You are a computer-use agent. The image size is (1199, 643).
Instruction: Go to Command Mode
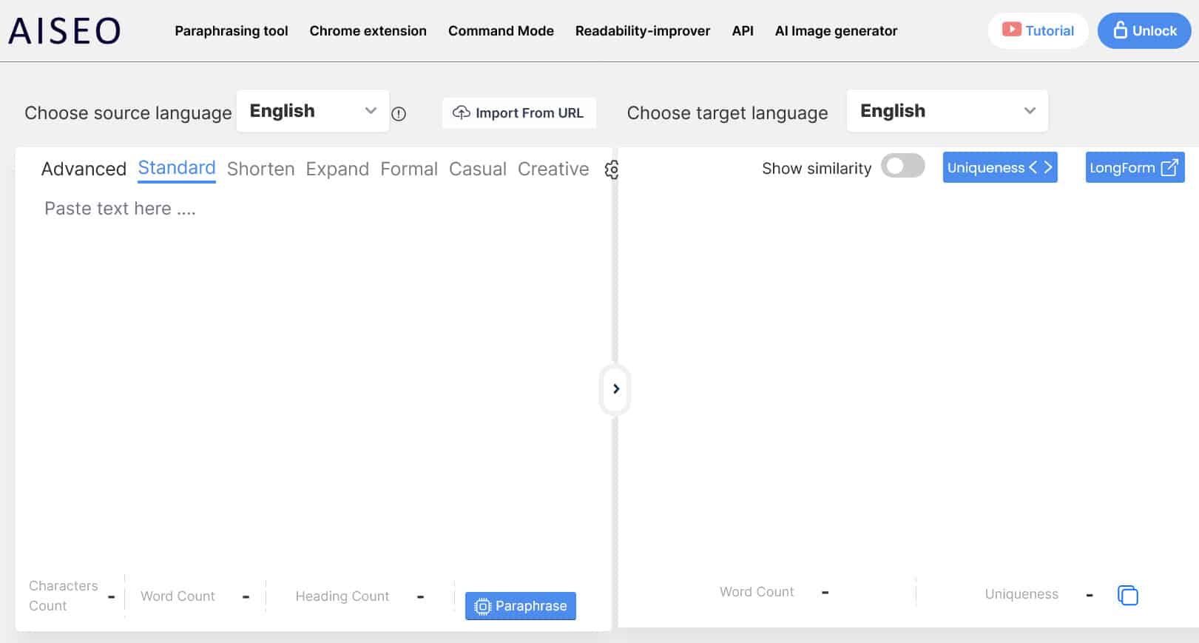coord(501,31)
